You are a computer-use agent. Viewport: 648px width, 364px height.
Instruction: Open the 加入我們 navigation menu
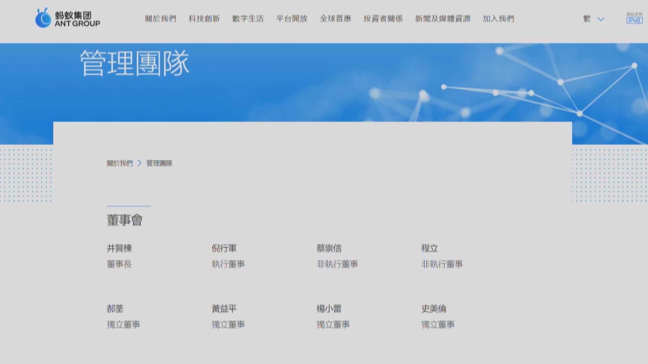498,19
